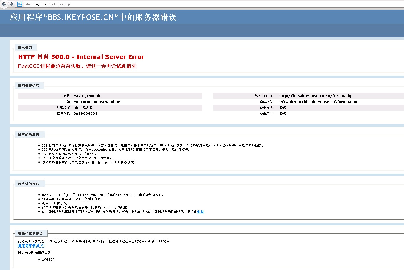Click the '已经过身份验证的用户没有使用此 DLL 的权限' line
The image size is (404, 270).
click(77, 158)
